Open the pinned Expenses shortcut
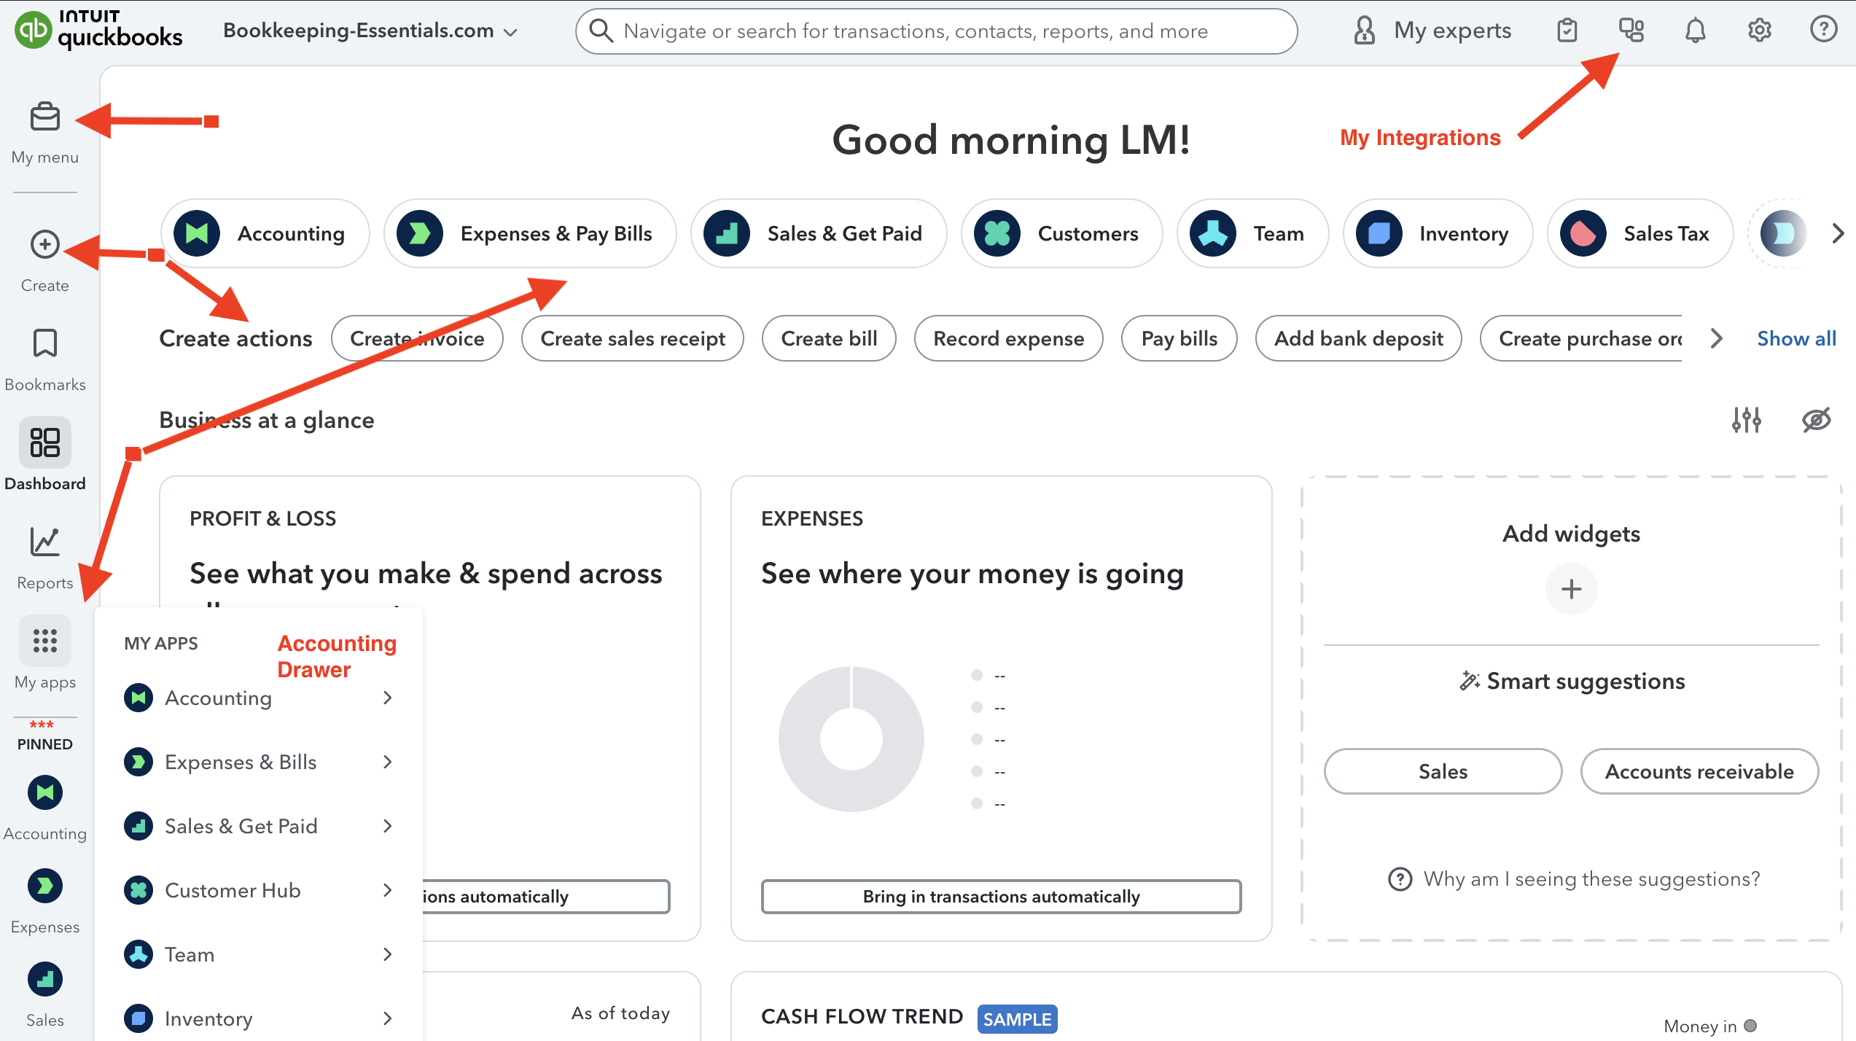This screenshot has width=1856, height=1041. click(44, 886)
